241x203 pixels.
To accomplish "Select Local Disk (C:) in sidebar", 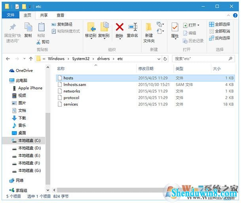I will (x=24, y=140).
